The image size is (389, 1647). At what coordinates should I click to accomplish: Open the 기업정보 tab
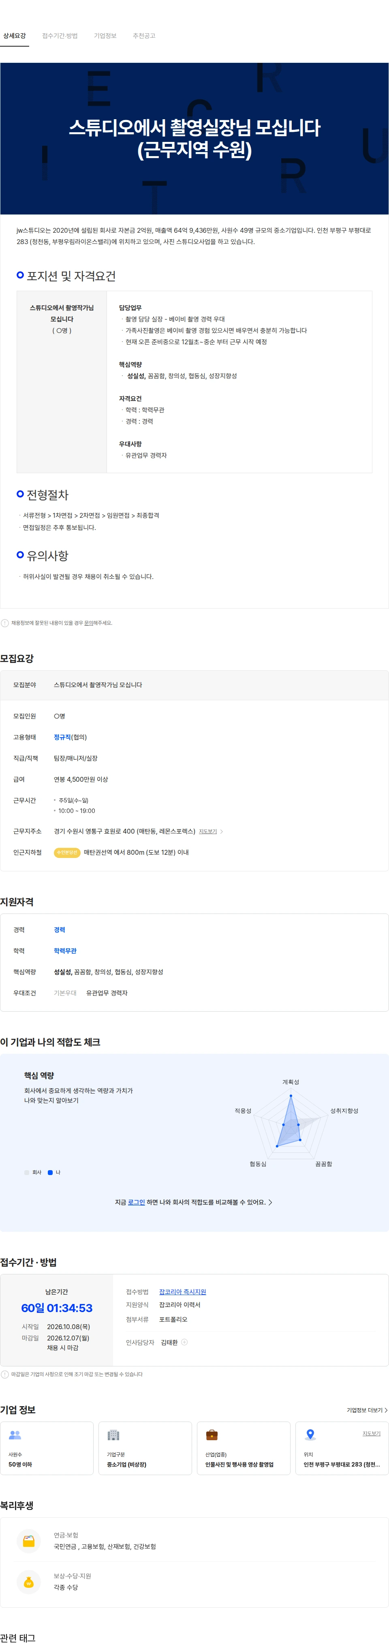pos(105,36)
